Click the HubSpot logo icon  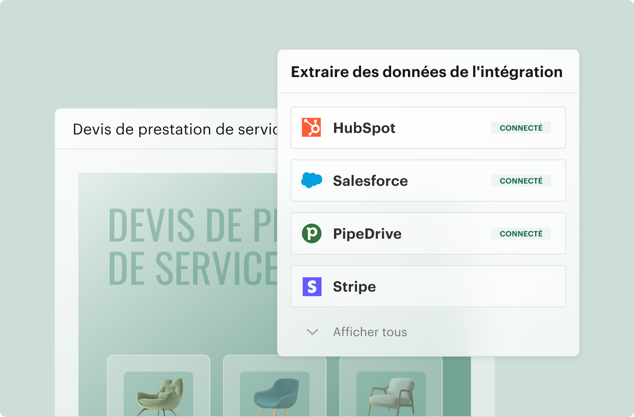[311, 127]
